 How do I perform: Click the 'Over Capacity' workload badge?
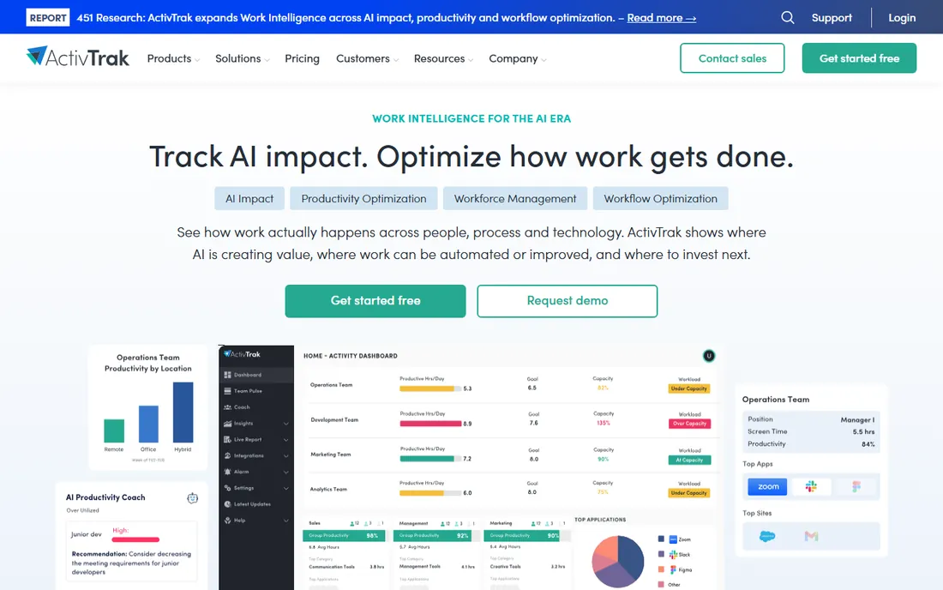point(689,424)
